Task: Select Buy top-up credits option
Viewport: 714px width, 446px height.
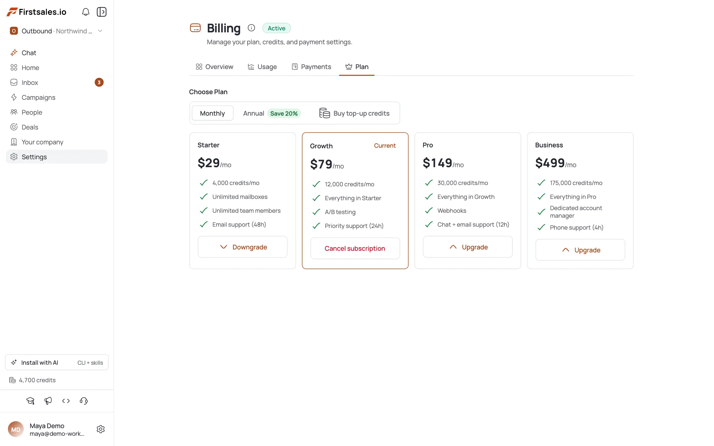Action: [x=354, y=113]
